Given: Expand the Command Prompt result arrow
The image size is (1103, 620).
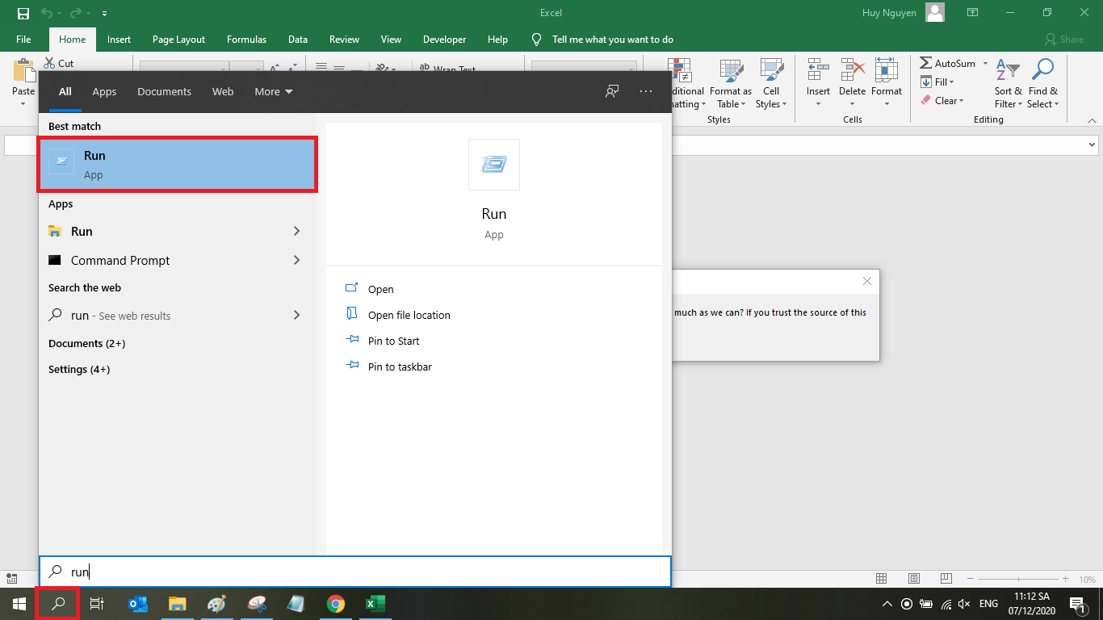Looking at the screenshot, I should click(x=296, y=260).
